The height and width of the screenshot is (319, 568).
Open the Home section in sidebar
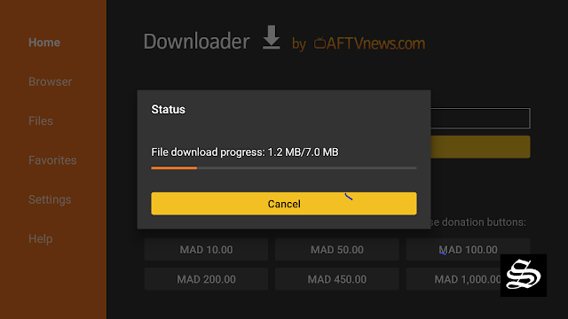point(44,43)
